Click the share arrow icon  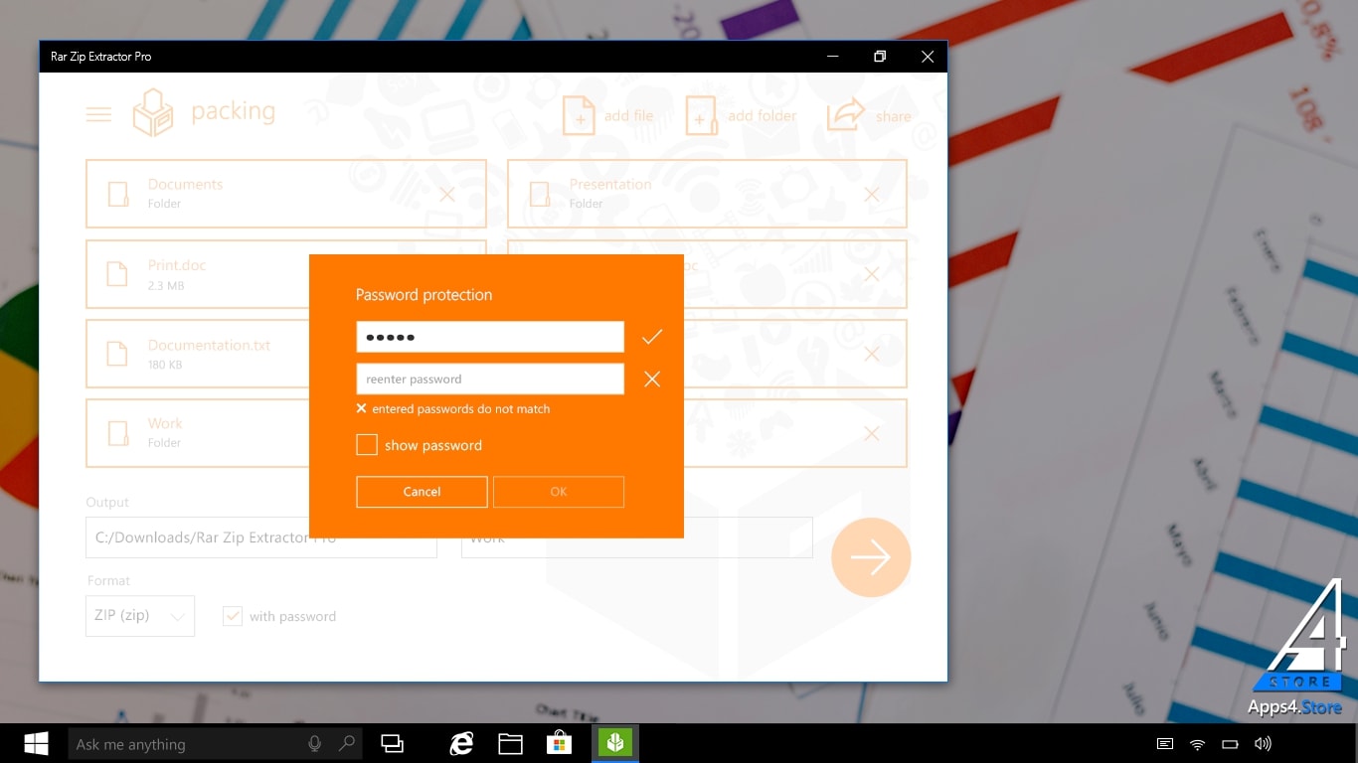(x=846, y=114)
